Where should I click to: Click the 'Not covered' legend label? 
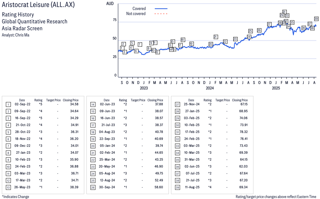click(136, 14)
